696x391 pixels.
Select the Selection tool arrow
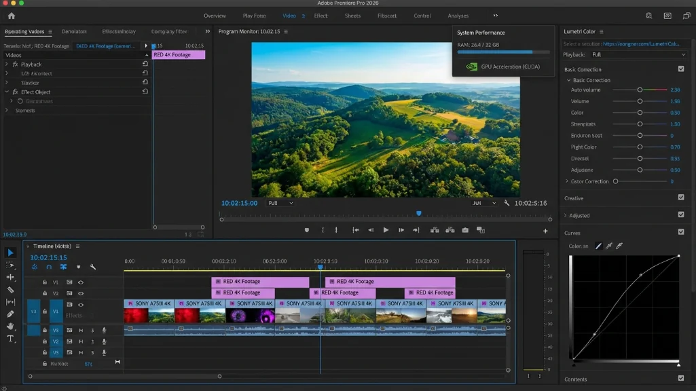[x=10, y=253]
